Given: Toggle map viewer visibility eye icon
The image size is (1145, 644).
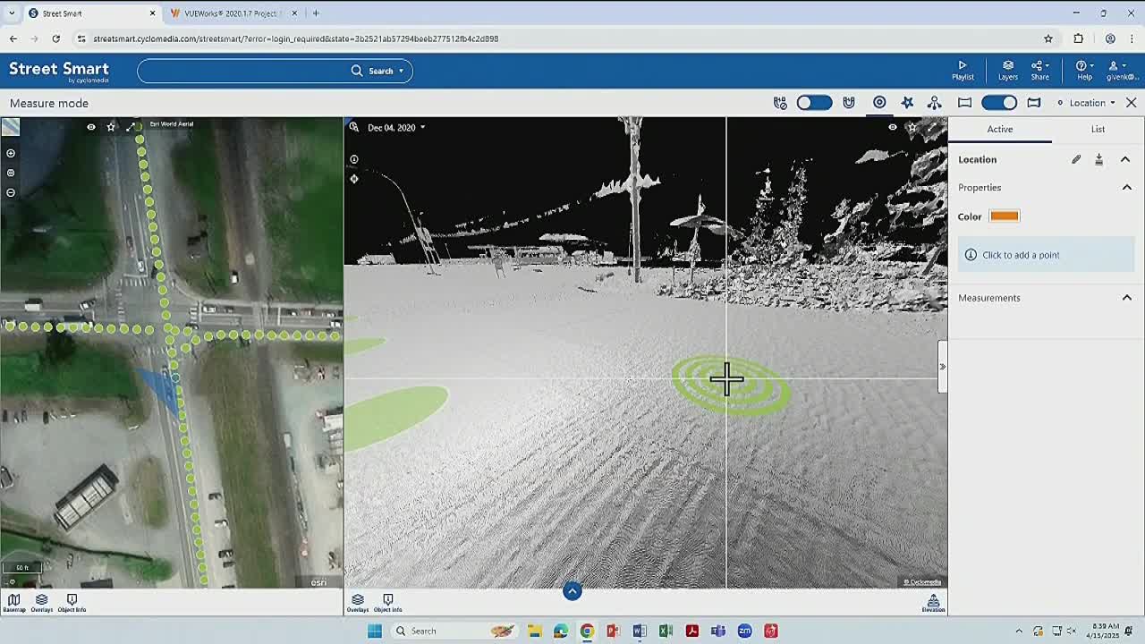Looking at the screenshot, I should click(x=90, y=127).
